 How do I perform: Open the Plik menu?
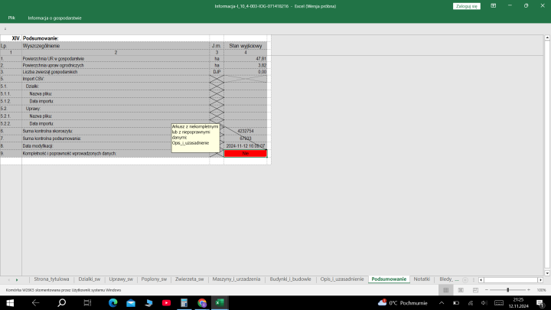pyautogui.click(x=11, y=17)
